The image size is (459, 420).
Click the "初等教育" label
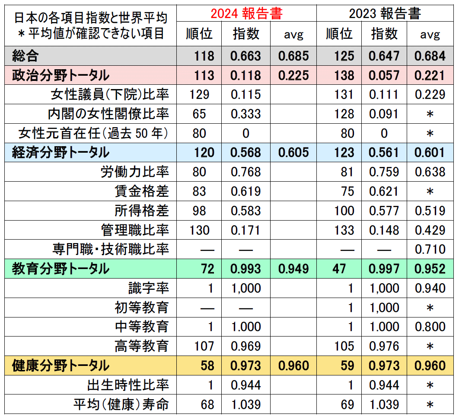[142, 308]
